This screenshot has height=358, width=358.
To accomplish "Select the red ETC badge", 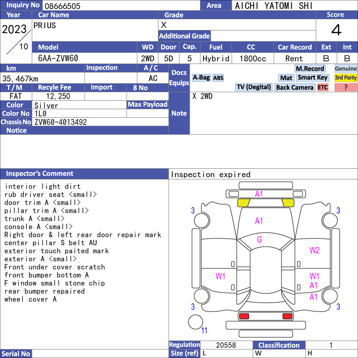I will coord(323,87).
